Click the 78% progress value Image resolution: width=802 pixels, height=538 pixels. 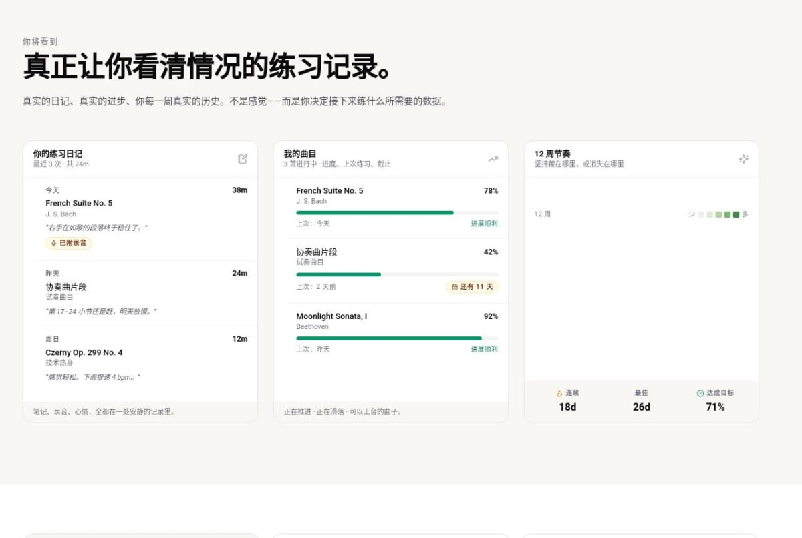[x=491, y=190]
